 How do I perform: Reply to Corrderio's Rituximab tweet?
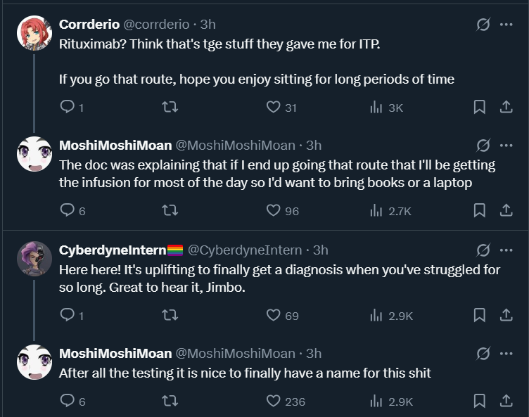(68, 108)
